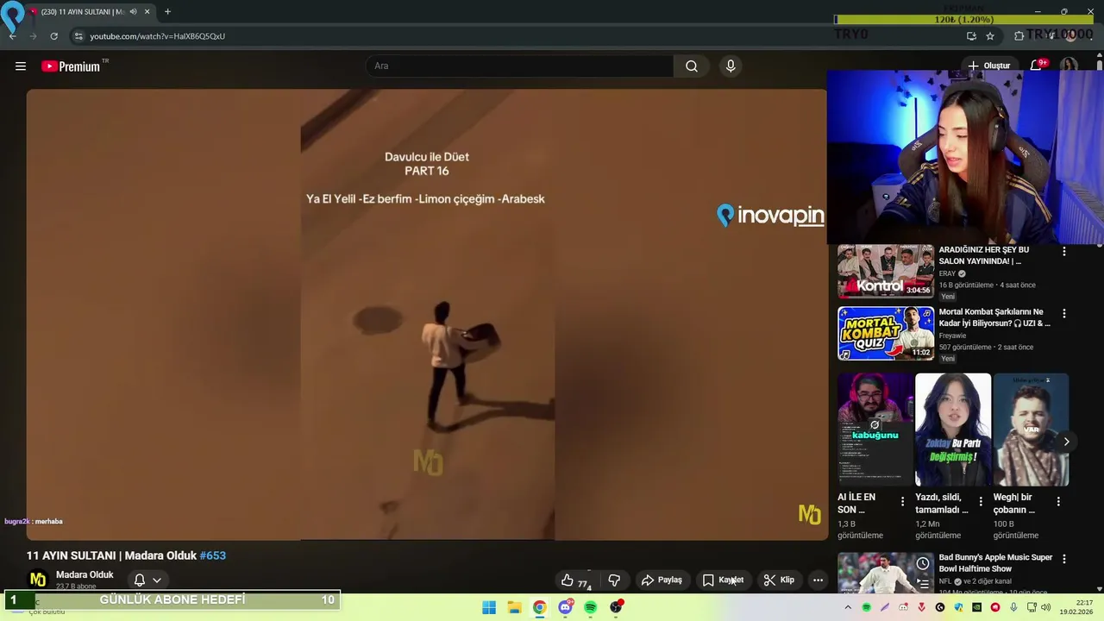This screenshot has height=621, width=1104.
Task: Open a new browser tab
Action: click(167, 12)
